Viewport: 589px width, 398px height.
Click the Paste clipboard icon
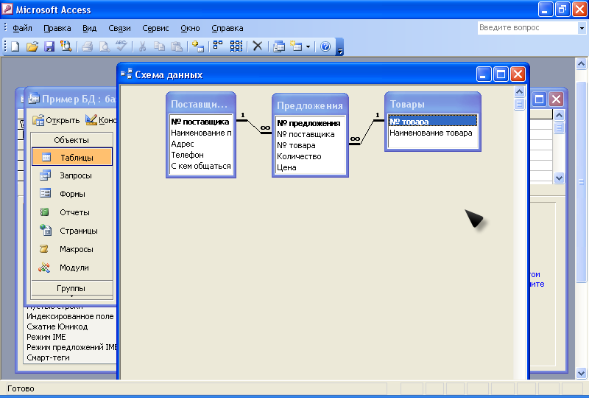click(177, 46)
